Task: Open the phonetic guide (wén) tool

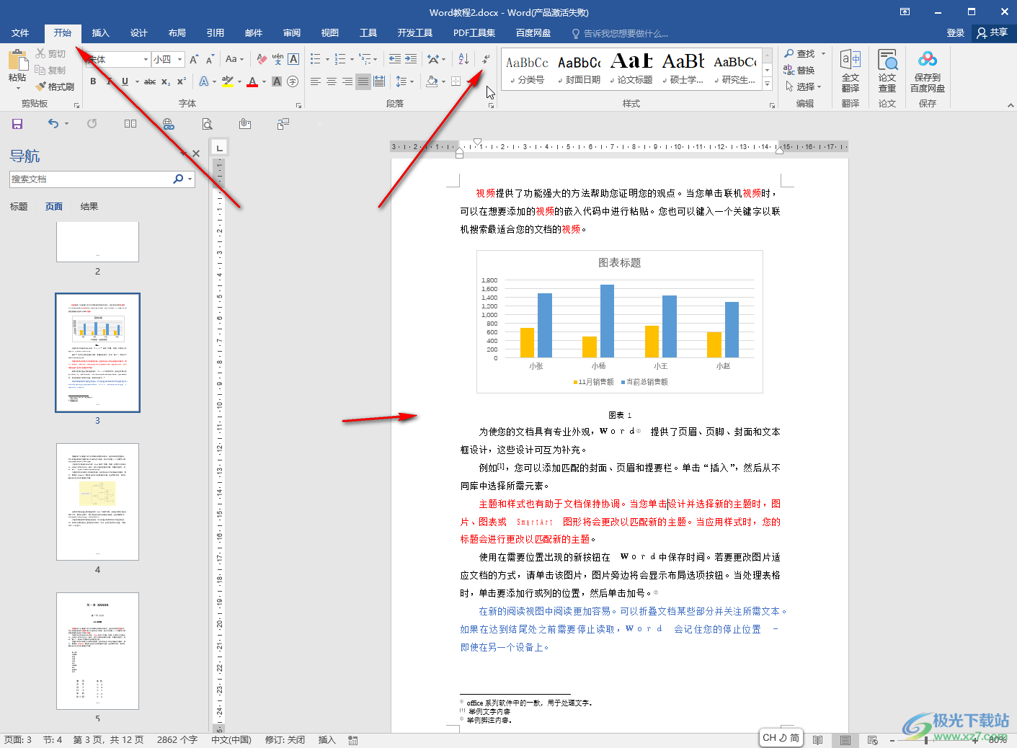Action: [277, 59]
